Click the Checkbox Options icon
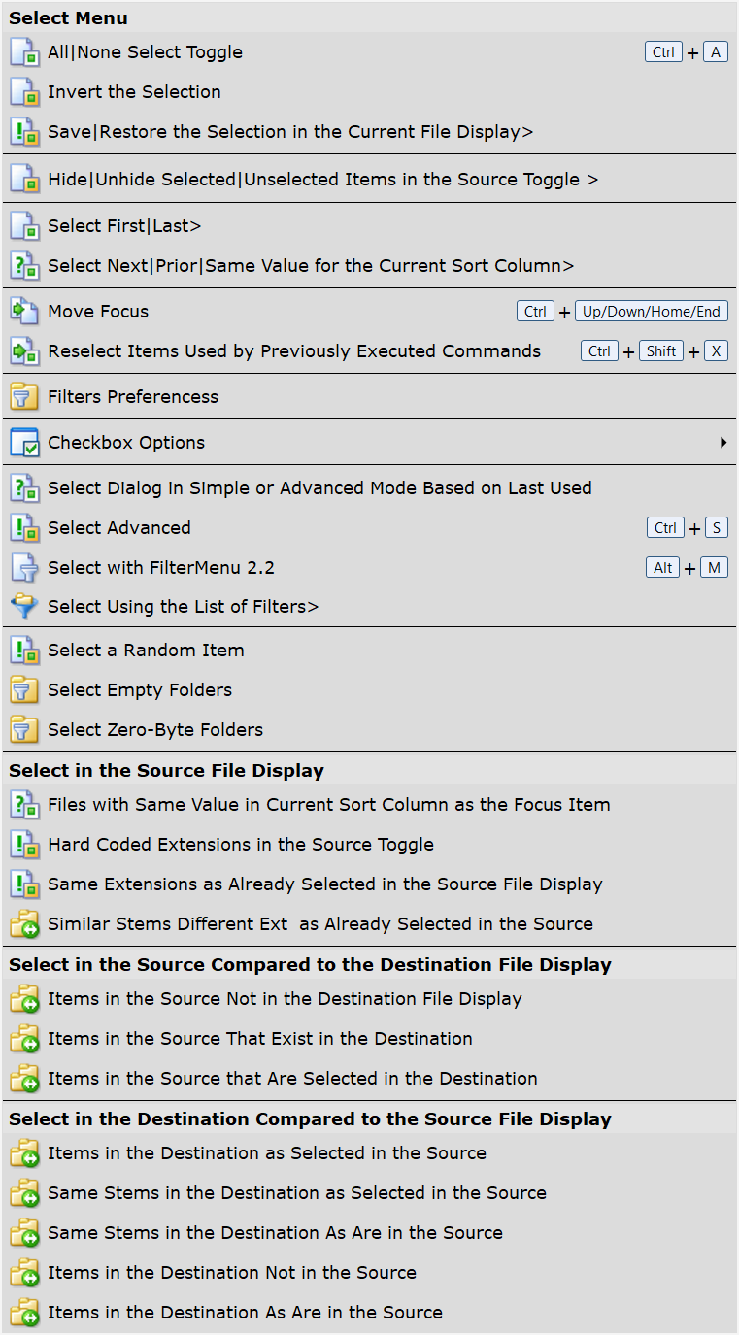Screen dimensions: 739x1335 (24, 443)
